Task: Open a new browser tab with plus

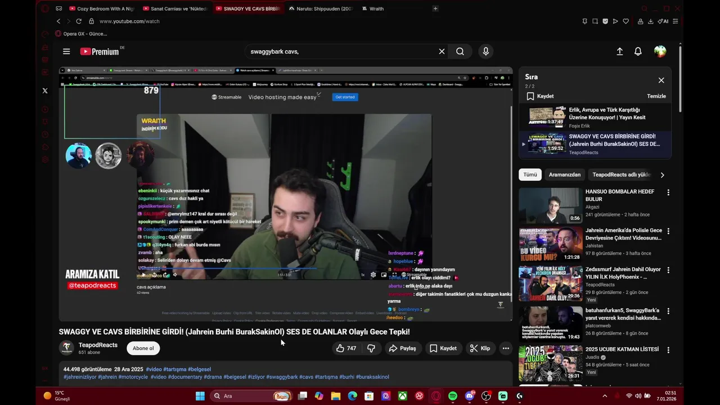Action: pos(435,8)
